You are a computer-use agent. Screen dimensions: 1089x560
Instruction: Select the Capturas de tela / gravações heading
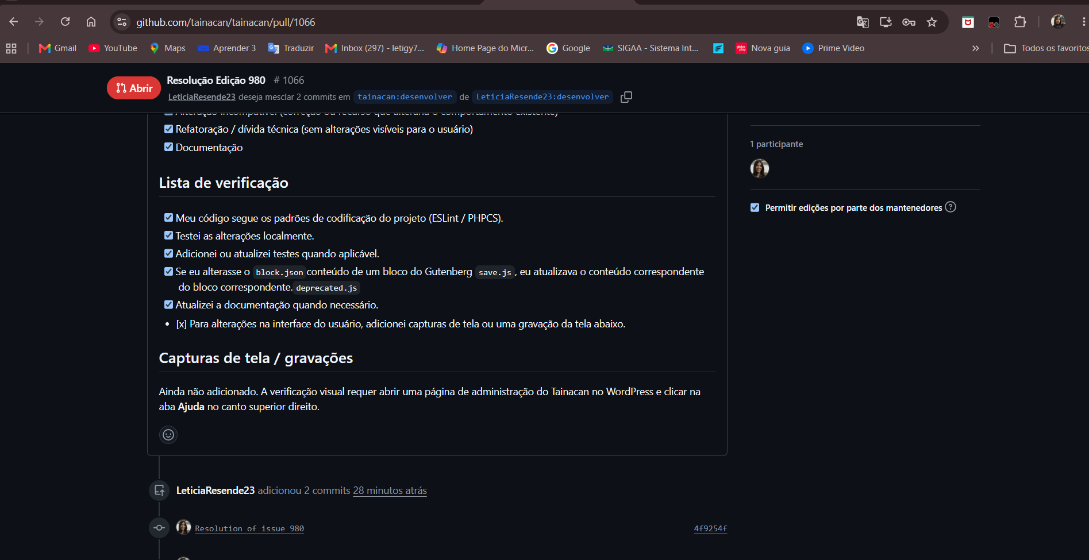coord(256,358)
